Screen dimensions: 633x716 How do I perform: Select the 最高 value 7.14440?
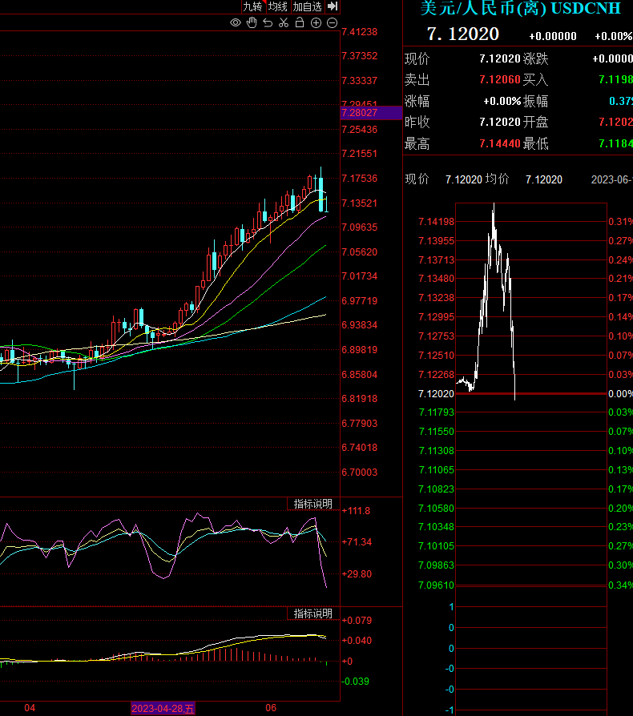[500, 143]
